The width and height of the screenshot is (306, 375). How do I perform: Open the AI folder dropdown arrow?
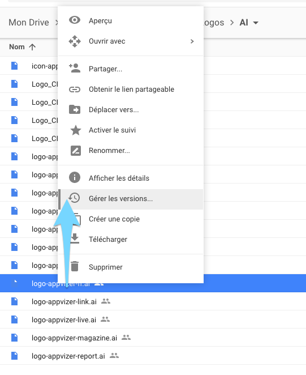coord(256,23)
